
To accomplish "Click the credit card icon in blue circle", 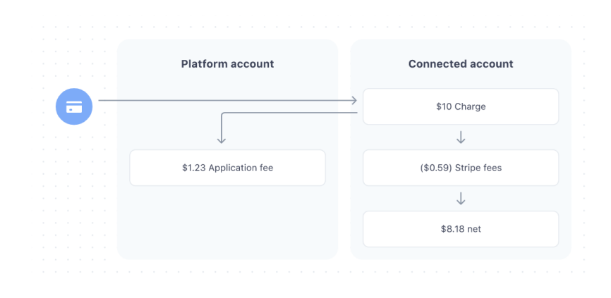I will [74, 106].
